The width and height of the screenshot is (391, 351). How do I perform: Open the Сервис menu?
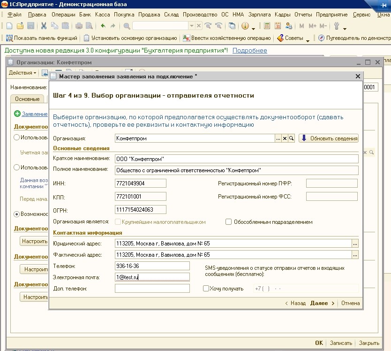pyautogui.click(x=361, y=15)
